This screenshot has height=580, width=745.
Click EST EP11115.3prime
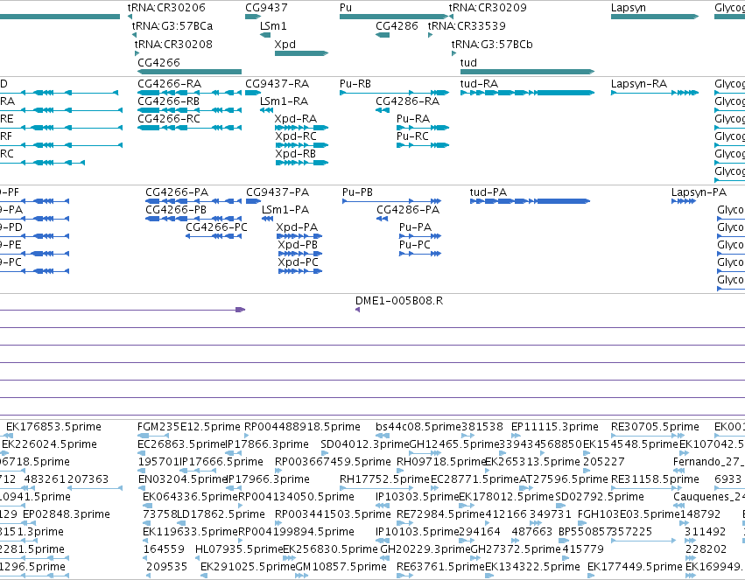554,427
